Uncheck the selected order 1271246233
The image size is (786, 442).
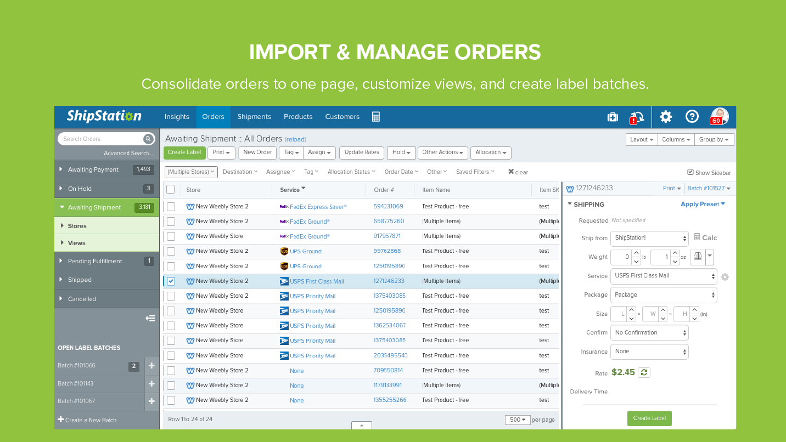[x=171, y=281]
